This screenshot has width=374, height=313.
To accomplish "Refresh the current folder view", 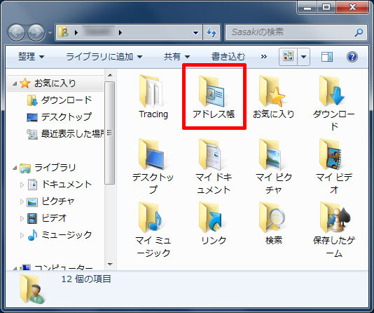I will (x=212, y=32).
